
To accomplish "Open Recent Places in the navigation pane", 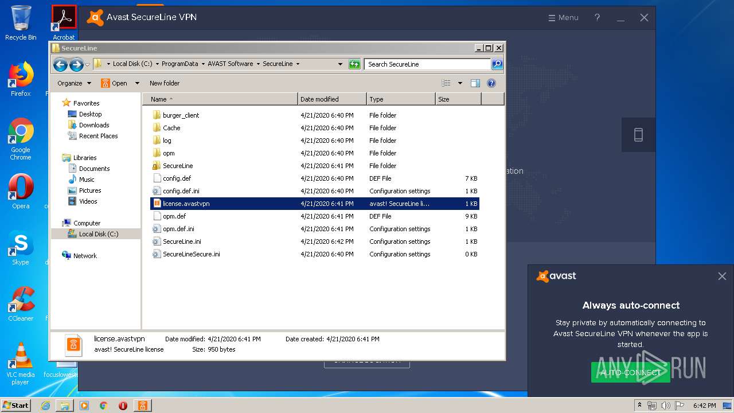I will coord(93,136).
